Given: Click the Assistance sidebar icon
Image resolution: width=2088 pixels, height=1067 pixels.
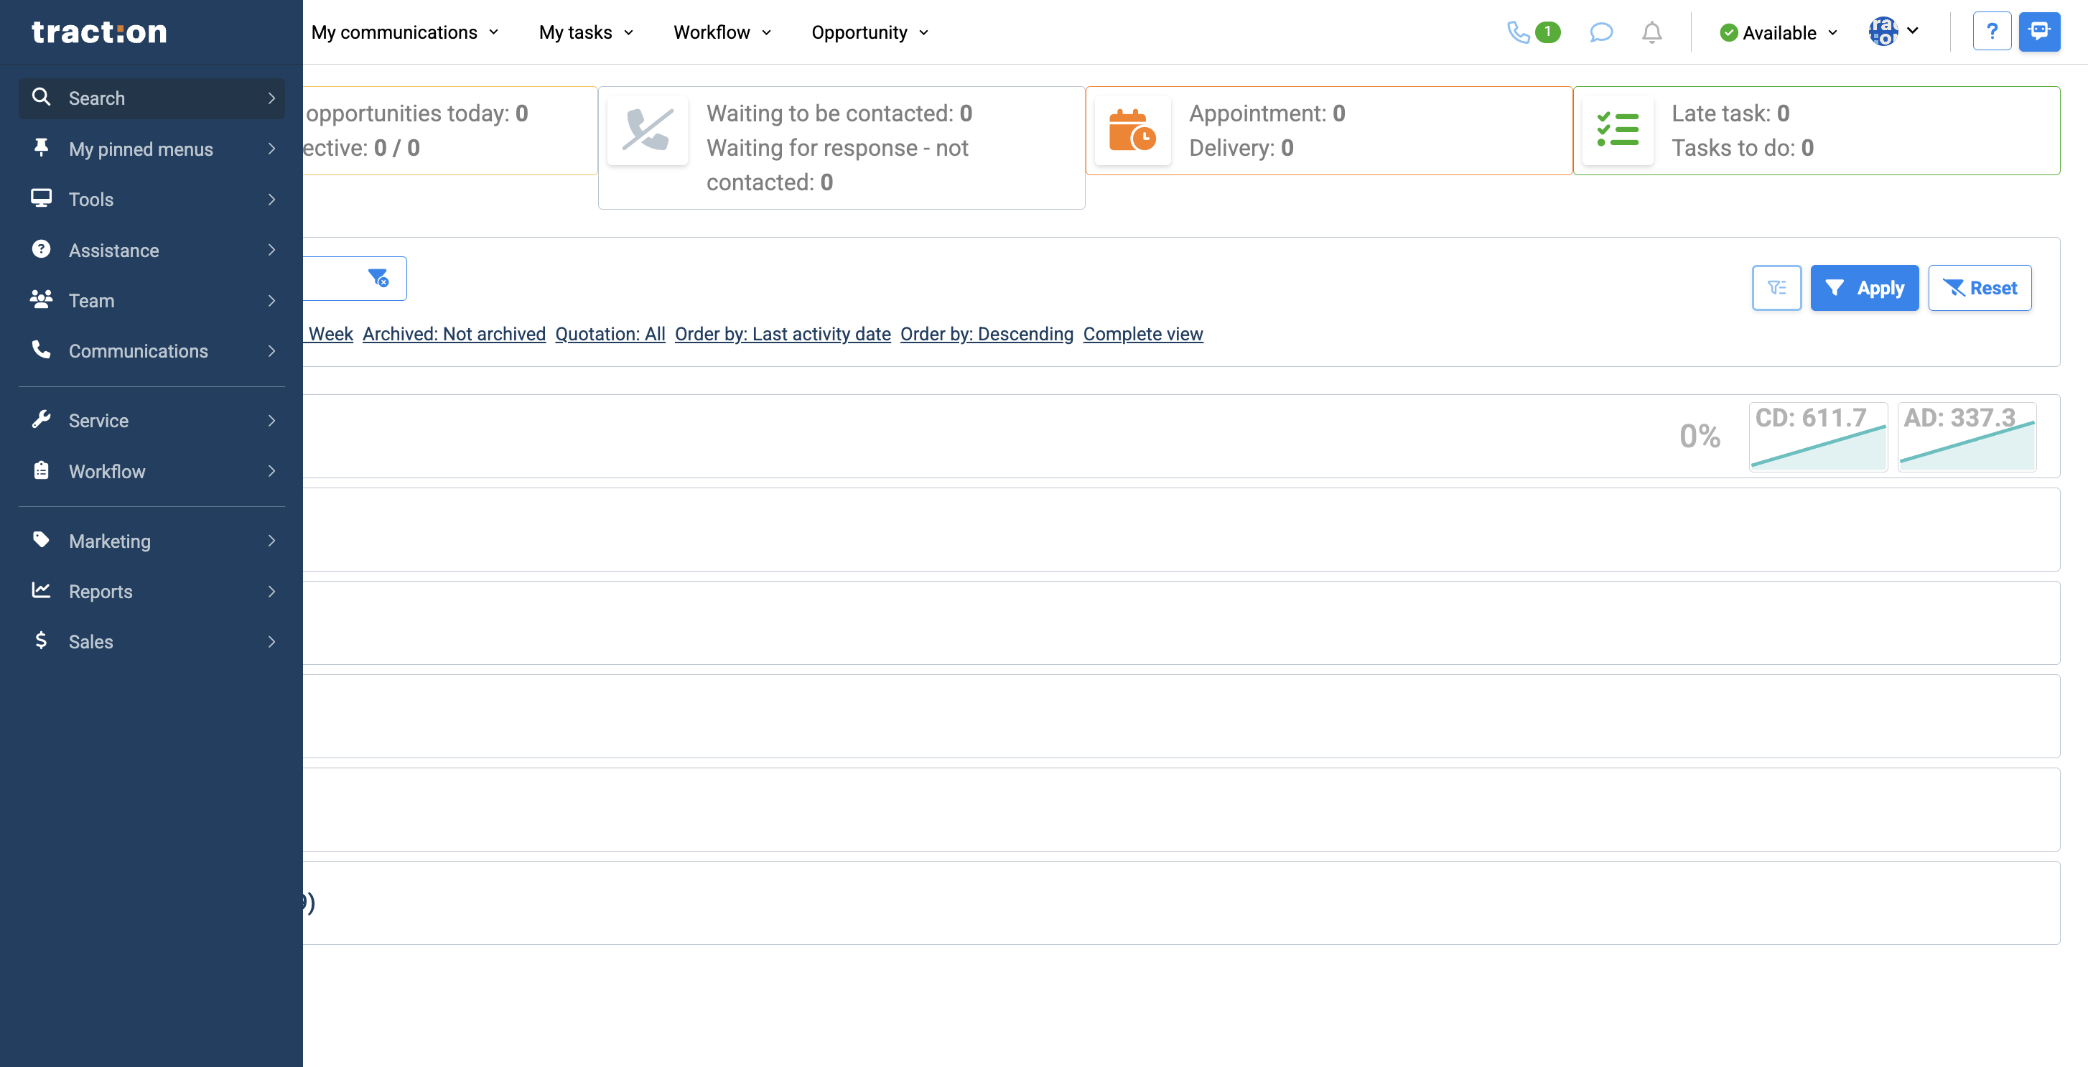Looking at the screenshot, I should pos(42,250).
